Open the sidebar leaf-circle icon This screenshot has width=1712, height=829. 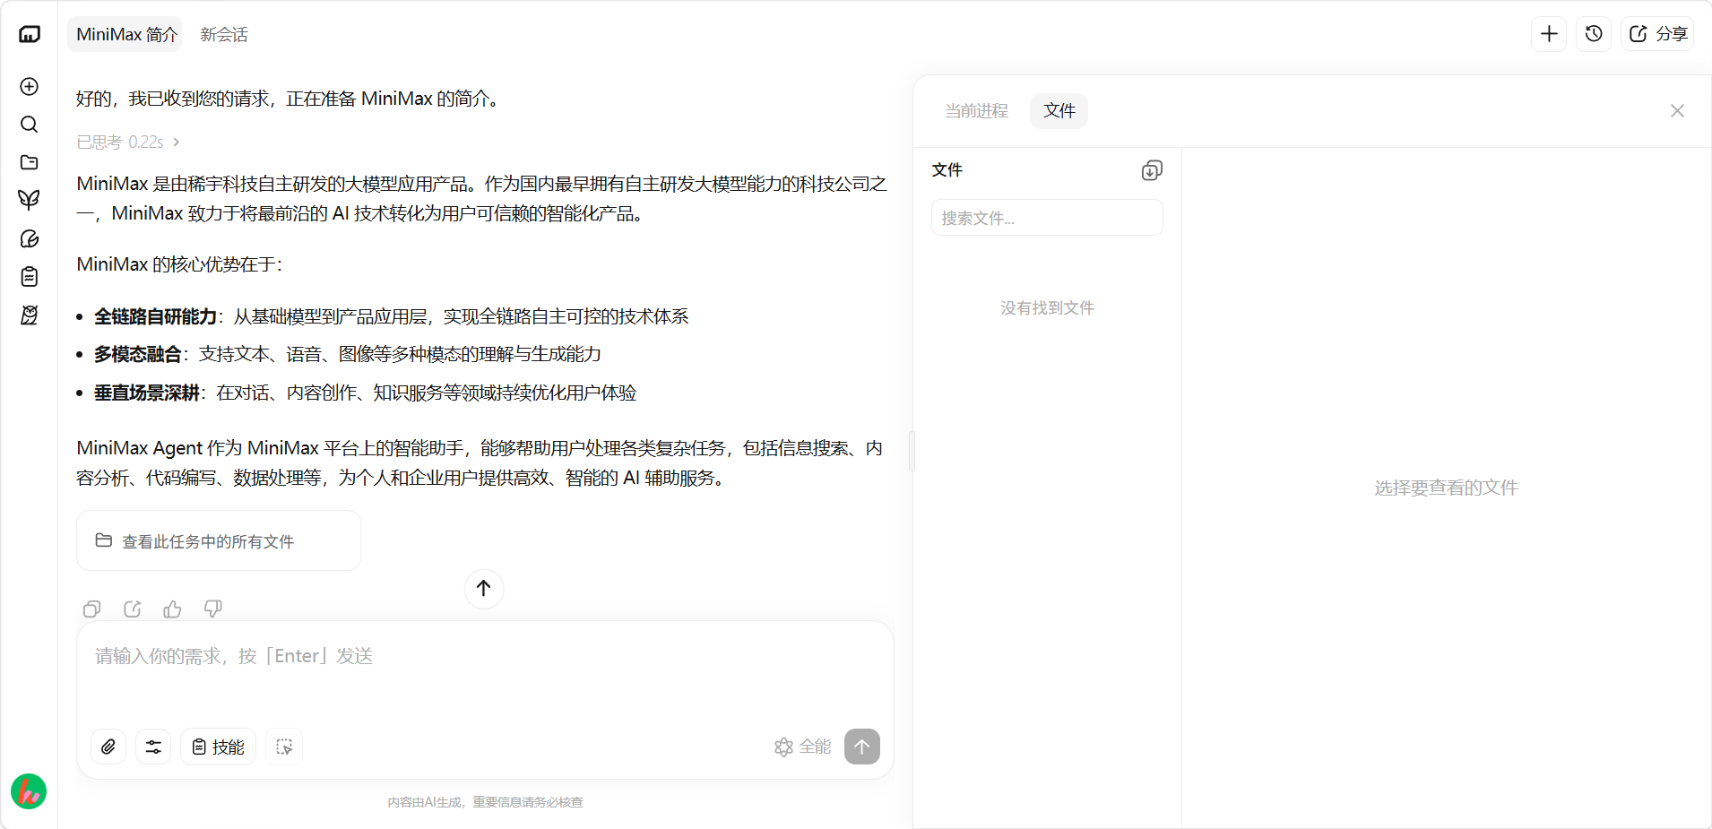[x=30, y=238]
